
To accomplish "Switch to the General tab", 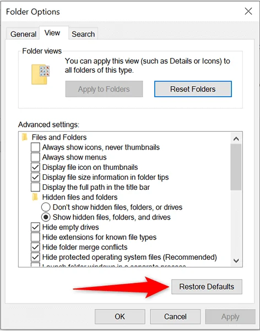I will [23, 34].
